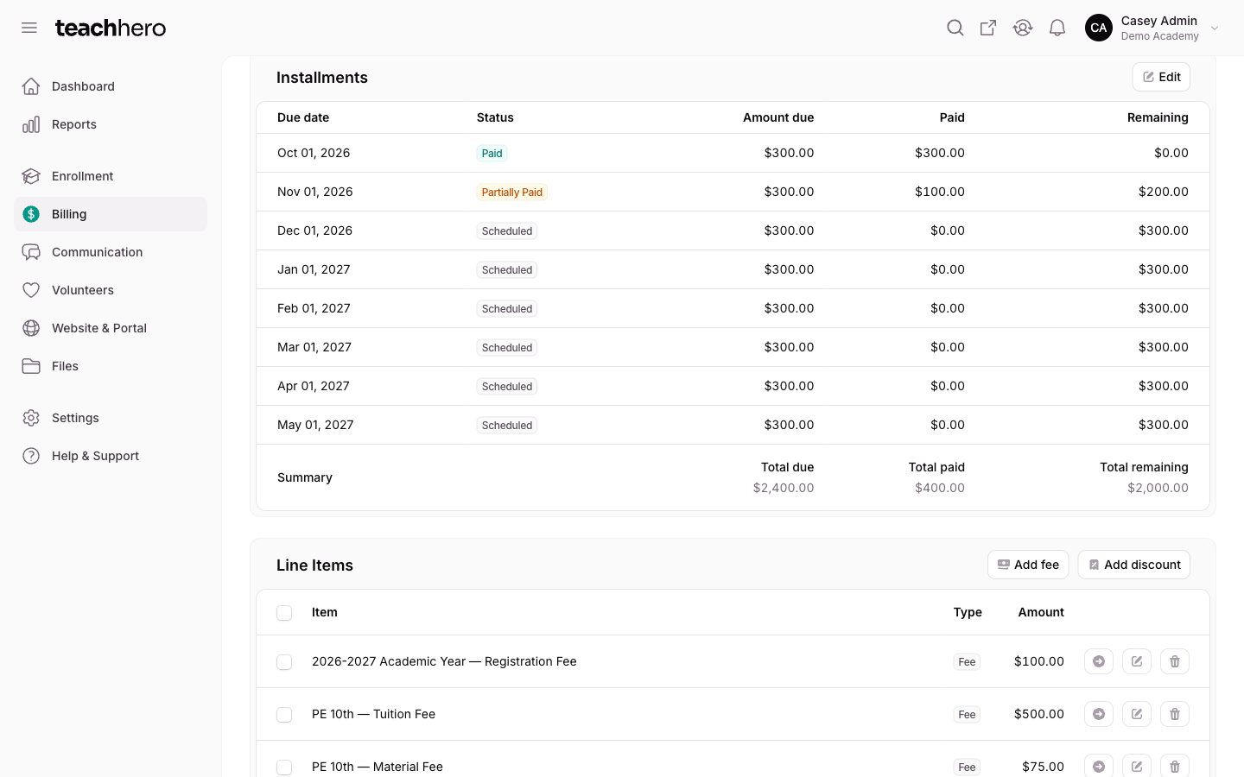Image resolution: width=1244 pixels, height=777 pixels.
Task: Delete the PE 10th Material Fee item
Action: click(x=1175, y=766)
